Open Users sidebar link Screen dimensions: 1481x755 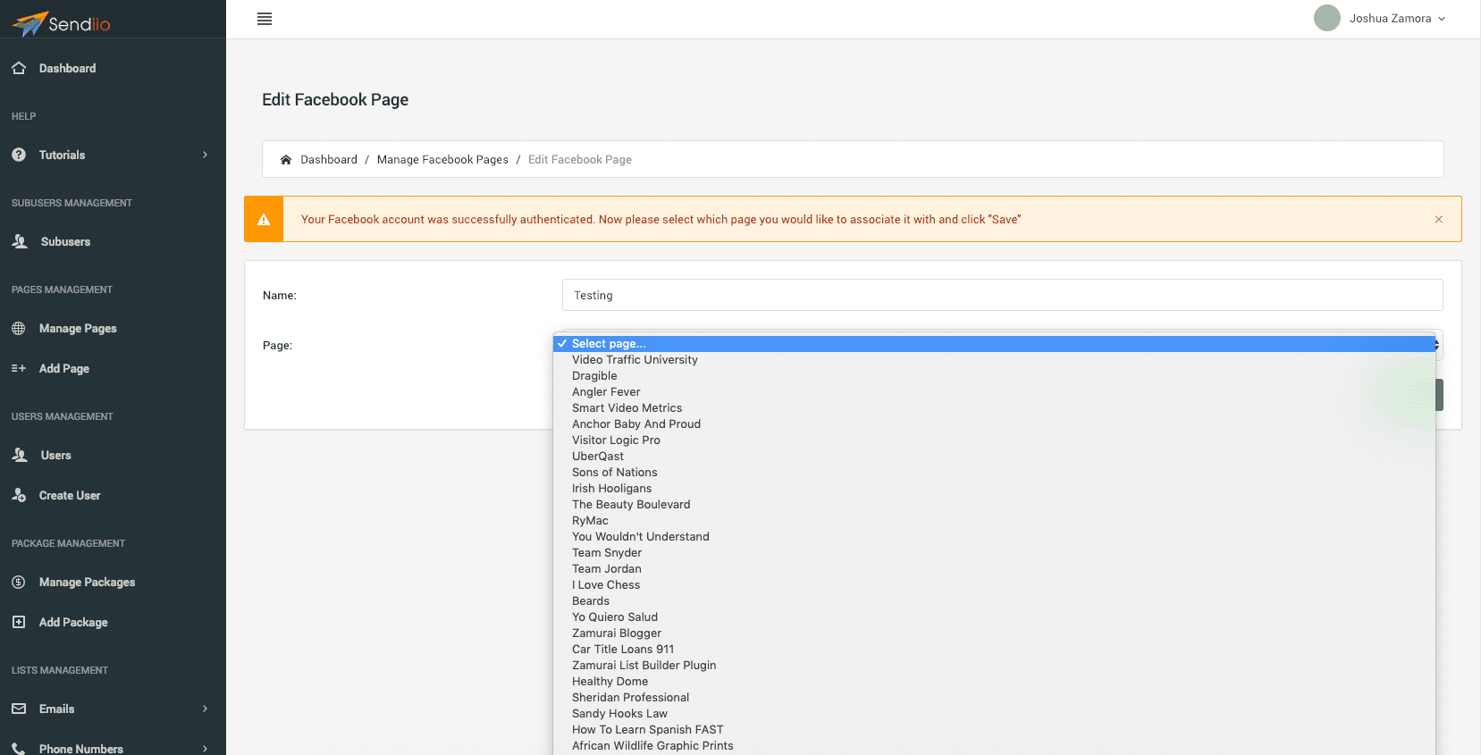55,455
